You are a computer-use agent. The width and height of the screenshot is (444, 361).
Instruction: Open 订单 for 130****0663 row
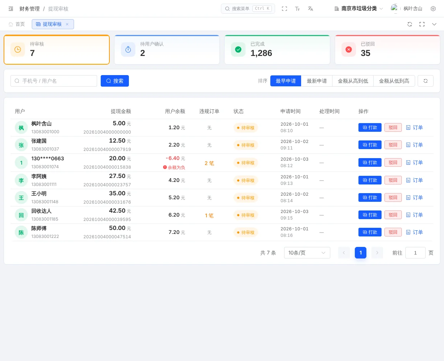coord(414,162)
